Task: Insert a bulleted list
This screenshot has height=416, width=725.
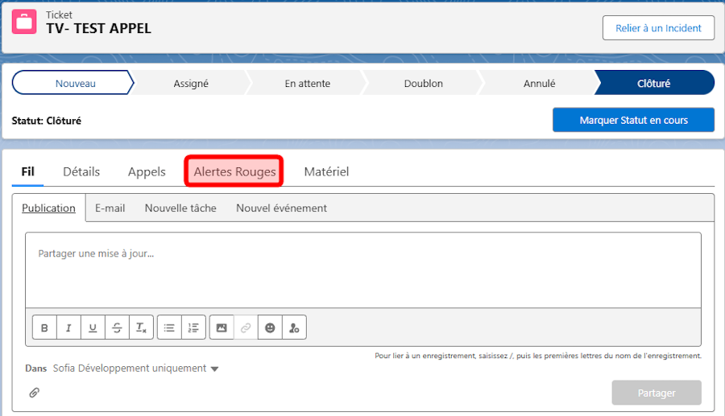Action: point(169,327)
